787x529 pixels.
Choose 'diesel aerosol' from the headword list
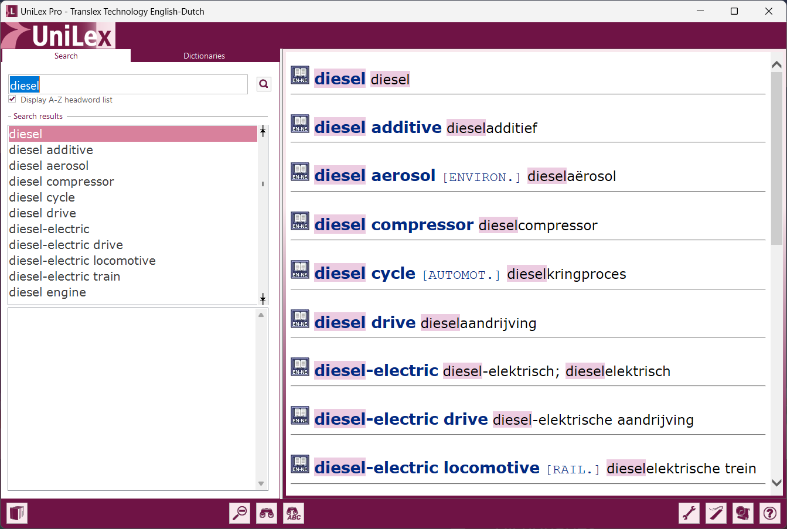(49, 166)
